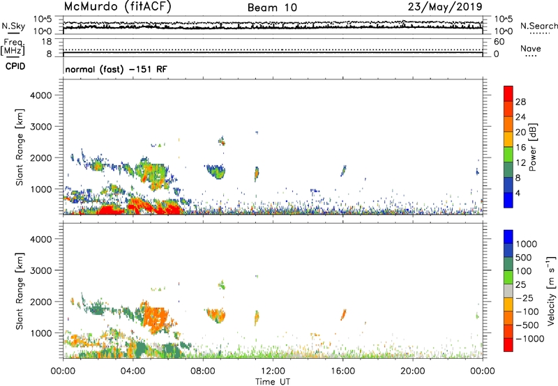
Task: Click the green 12-16 dB power swatch
Action: coord(508,154)
